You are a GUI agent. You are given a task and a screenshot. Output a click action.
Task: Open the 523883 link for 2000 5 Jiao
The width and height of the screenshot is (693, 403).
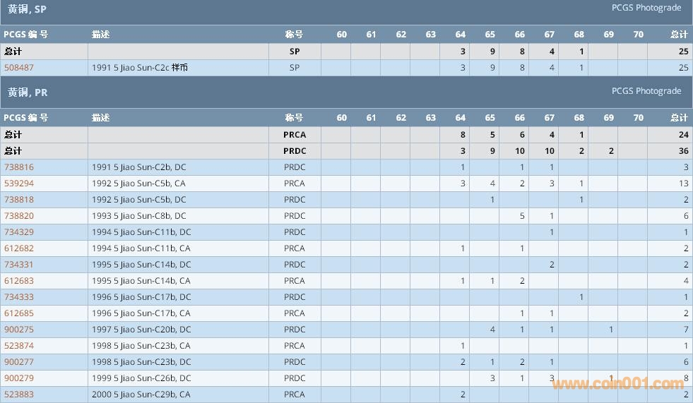point(19,395)
